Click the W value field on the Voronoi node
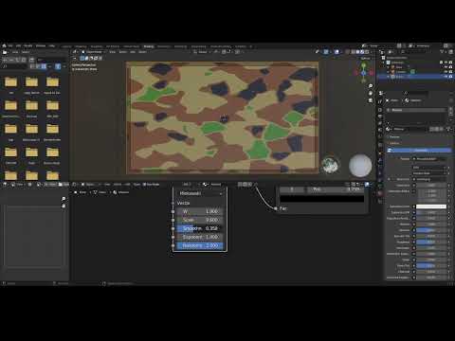The image size is (455, 341). 200,211
